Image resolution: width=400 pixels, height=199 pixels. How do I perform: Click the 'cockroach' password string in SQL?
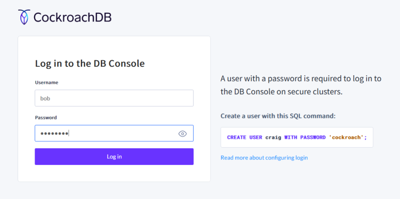(x=346, y=137)
